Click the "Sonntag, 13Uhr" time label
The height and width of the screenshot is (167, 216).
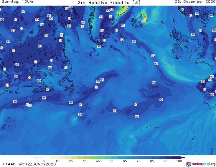18,2
